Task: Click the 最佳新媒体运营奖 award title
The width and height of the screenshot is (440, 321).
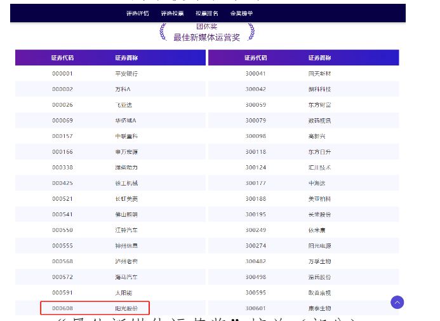Action: coord(207,38)
